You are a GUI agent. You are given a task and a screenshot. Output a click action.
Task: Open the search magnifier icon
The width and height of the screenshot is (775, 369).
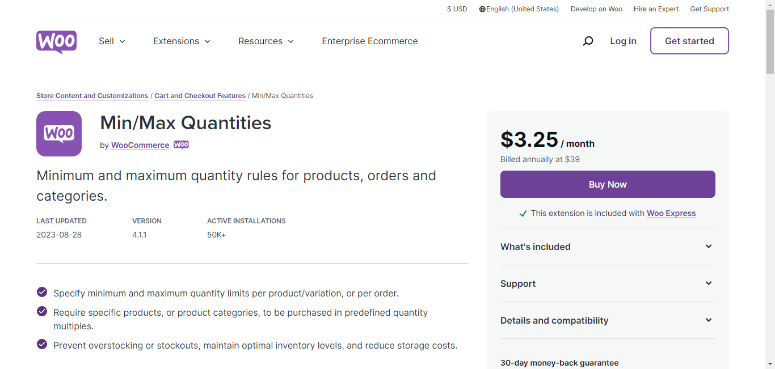pos(588,41)
